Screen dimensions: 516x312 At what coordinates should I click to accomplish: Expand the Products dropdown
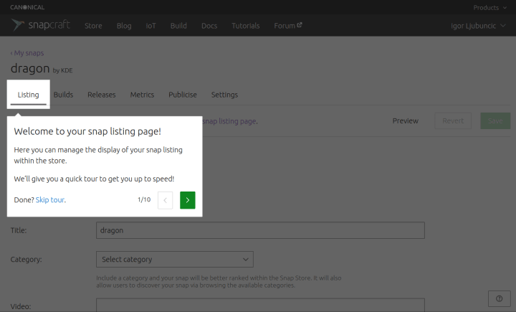click(x=489, y=8)
